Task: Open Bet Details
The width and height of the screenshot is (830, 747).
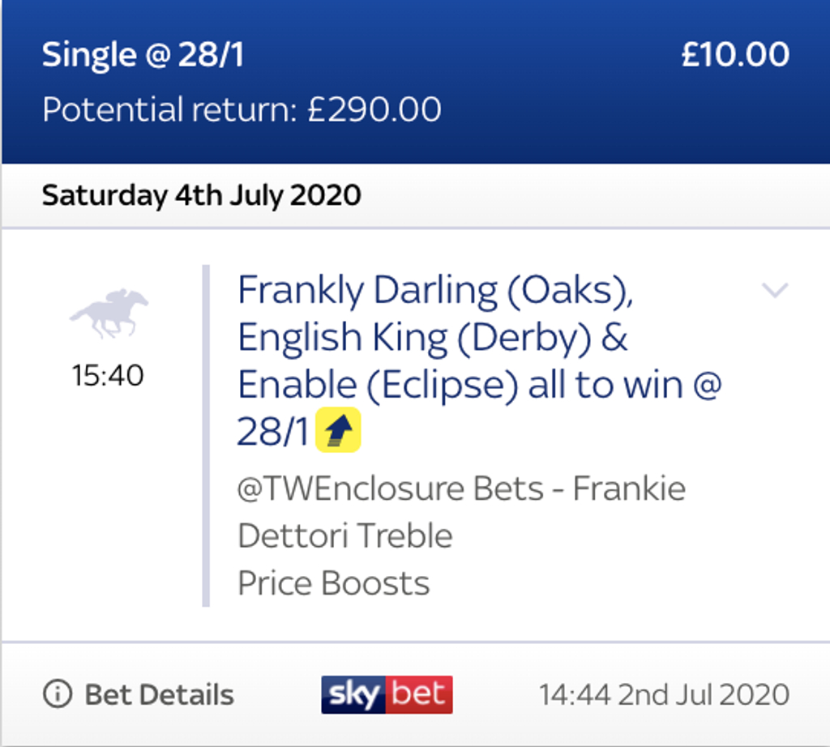Action: pyautogui.click(x=138, y=694)
